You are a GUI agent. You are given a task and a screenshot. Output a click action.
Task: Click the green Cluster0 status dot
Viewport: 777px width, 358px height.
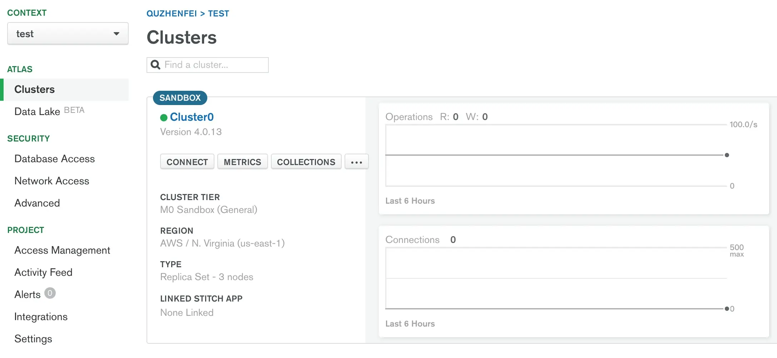164,118
